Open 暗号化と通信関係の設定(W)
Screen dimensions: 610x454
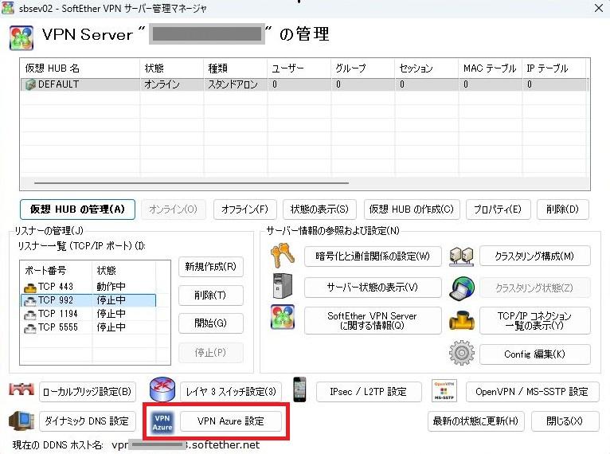tap(373, 256)
